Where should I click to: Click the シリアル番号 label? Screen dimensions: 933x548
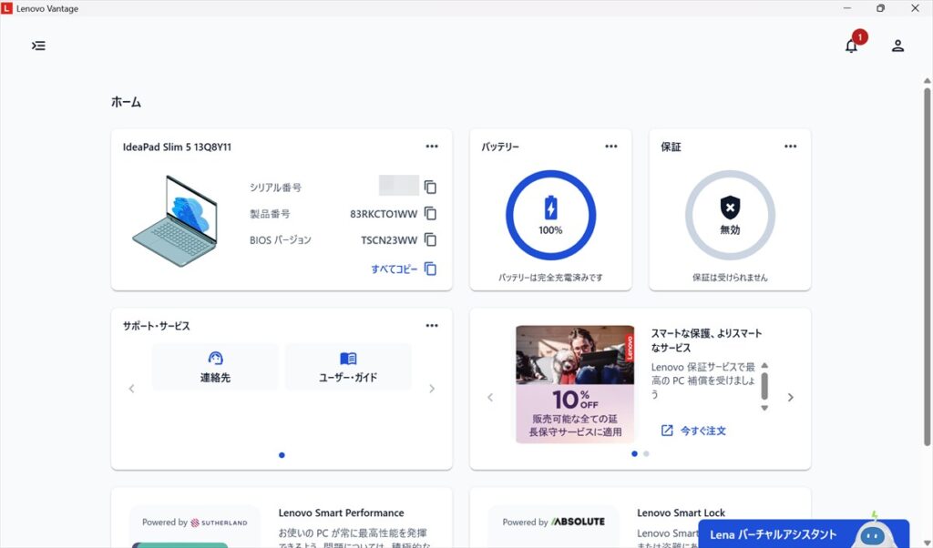[x=275, y=188]
